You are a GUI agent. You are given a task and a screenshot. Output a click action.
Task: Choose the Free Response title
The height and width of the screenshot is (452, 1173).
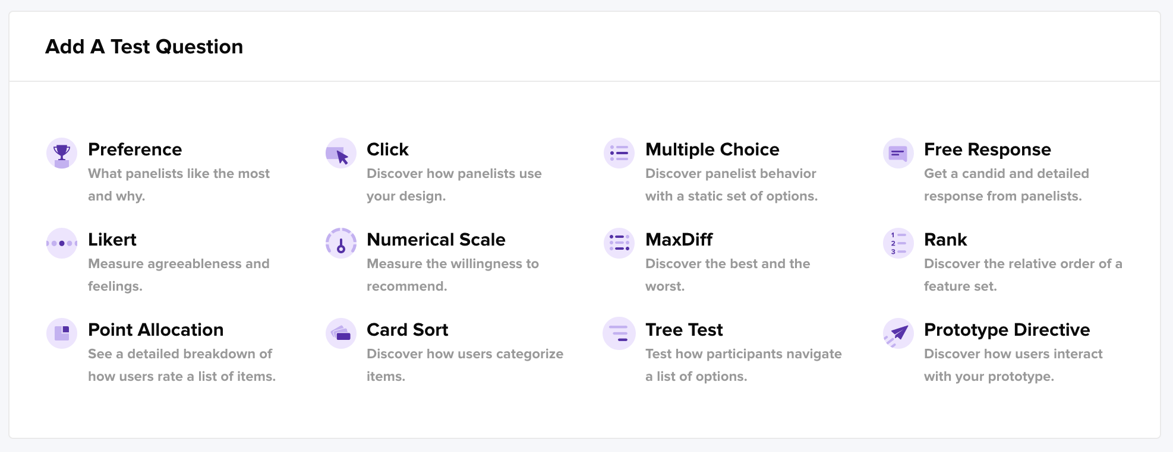click(987, 149)
